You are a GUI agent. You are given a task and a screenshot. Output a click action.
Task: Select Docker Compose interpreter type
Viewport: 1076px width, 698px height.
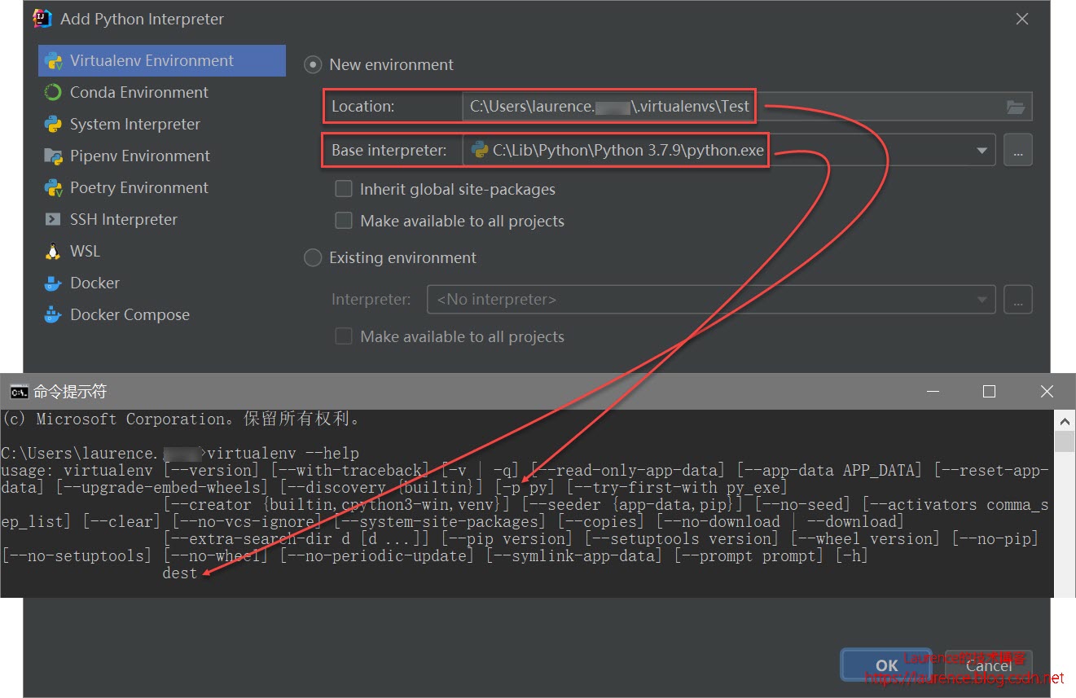(x=162, y=315)
